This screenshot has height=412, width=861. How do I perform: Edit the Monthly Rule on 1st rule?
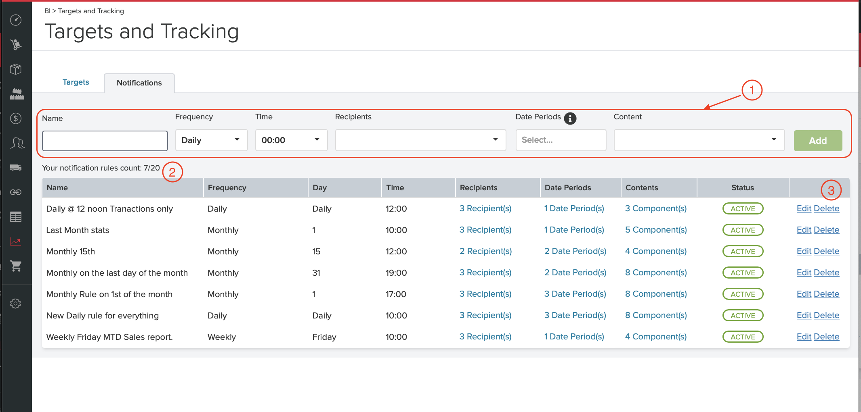(804, 294)
